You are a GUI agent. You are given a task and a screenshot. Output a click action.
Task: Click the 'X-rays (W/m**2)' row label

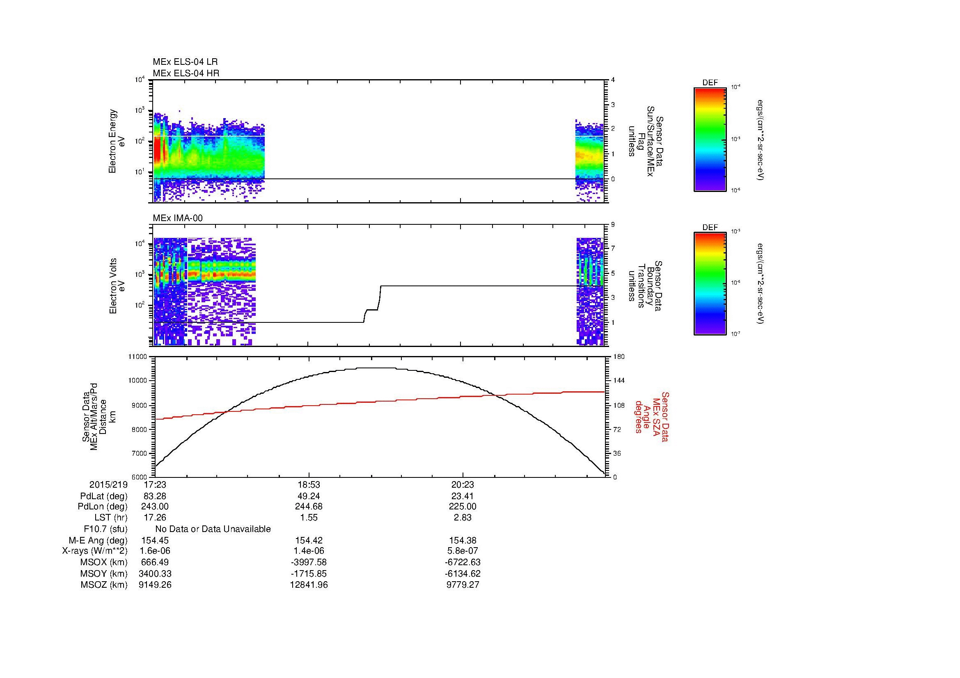coord(95,551)
